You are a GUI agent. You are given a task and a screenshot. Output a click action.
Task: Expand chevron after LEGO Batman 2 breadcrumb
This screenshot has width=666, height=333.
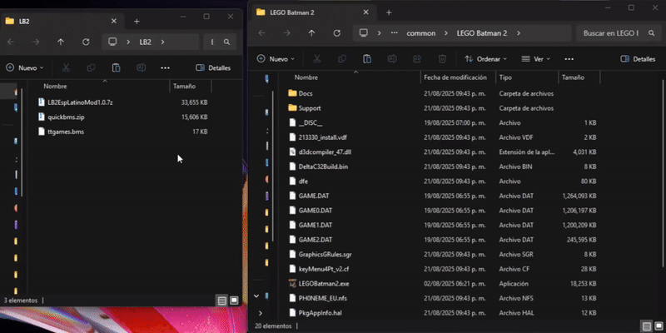pyautogui.click(x=519, y=33)
